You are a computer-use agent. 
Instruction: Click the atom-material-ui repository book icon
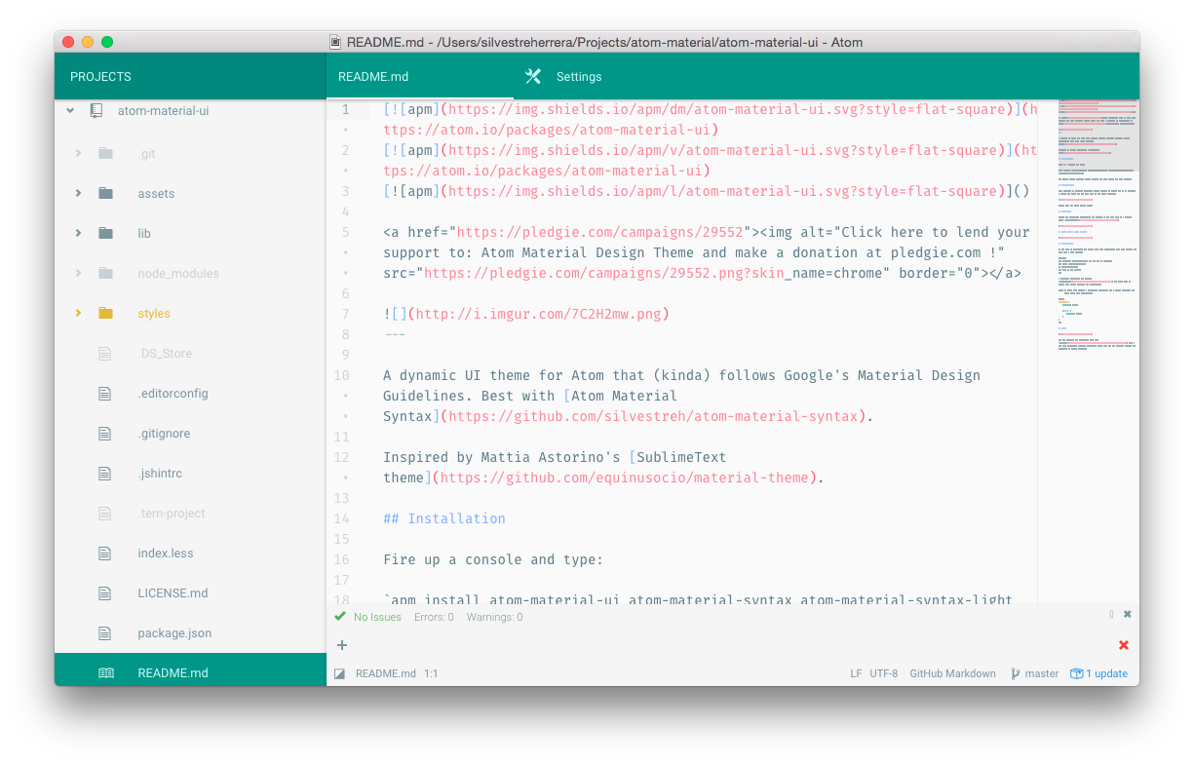(x=96, y=111)
